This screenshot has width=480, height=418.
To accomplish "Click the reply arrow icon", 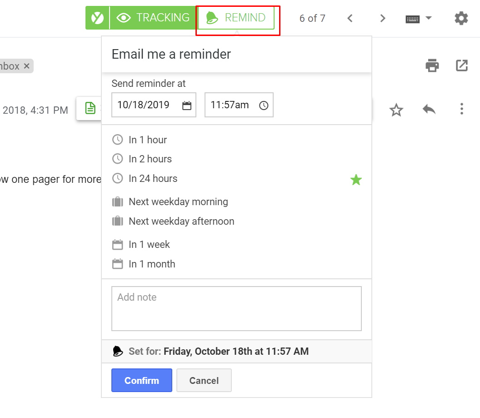I will coord(429,109).
